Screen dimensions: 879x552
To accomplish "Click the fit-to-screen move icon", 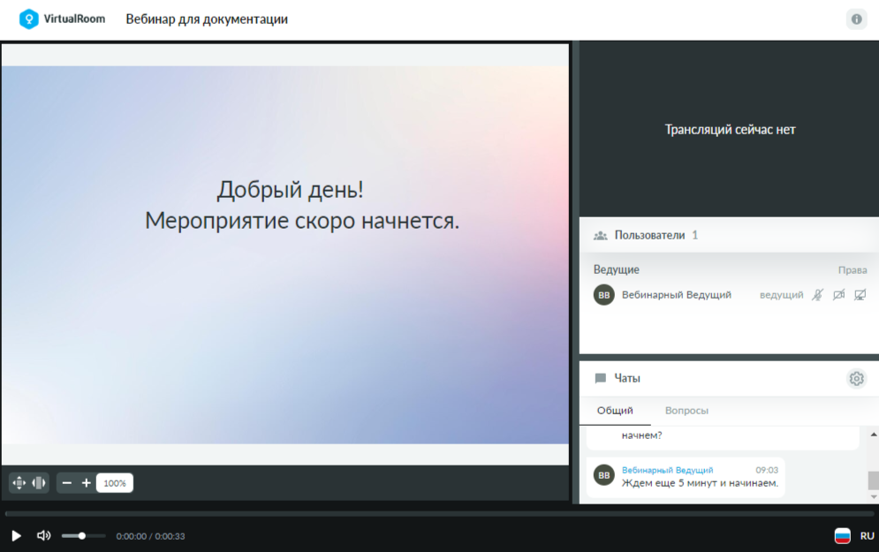I will click(19, 483).
